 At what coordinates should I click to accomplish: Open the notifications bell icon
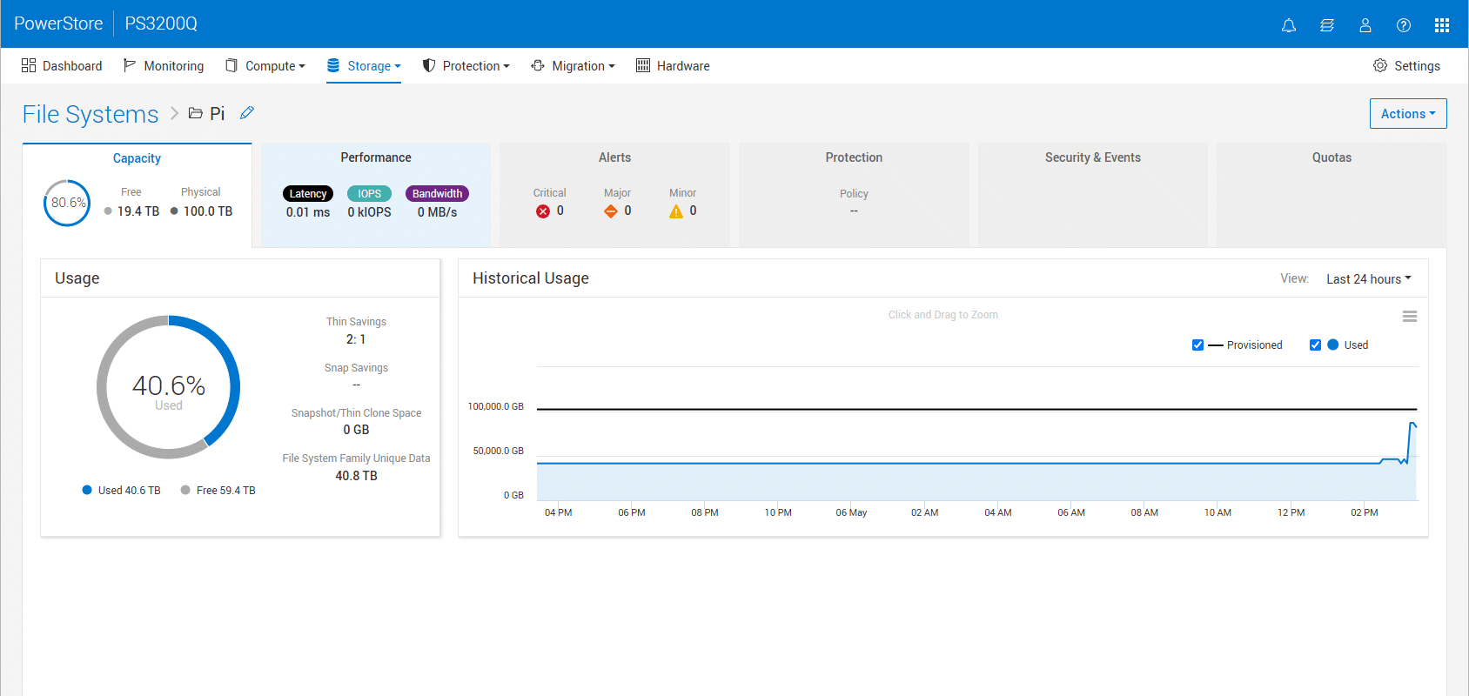[1289, 25]
